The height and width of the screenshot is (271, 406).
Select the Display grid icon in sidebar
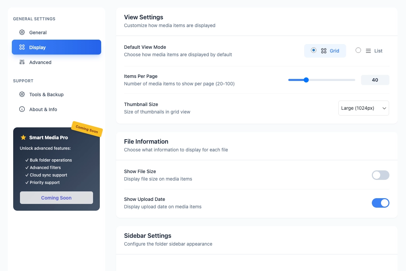[x=22, y=47]
